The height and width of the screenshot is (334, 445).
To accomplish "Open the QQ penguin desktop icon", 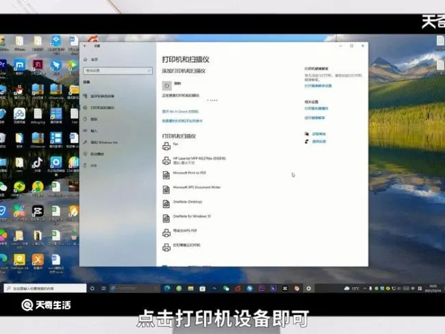I will [20, 92].
